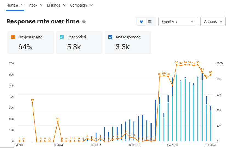Switch to the pie chart view icon
230x148 pixels.
[141, 21]
